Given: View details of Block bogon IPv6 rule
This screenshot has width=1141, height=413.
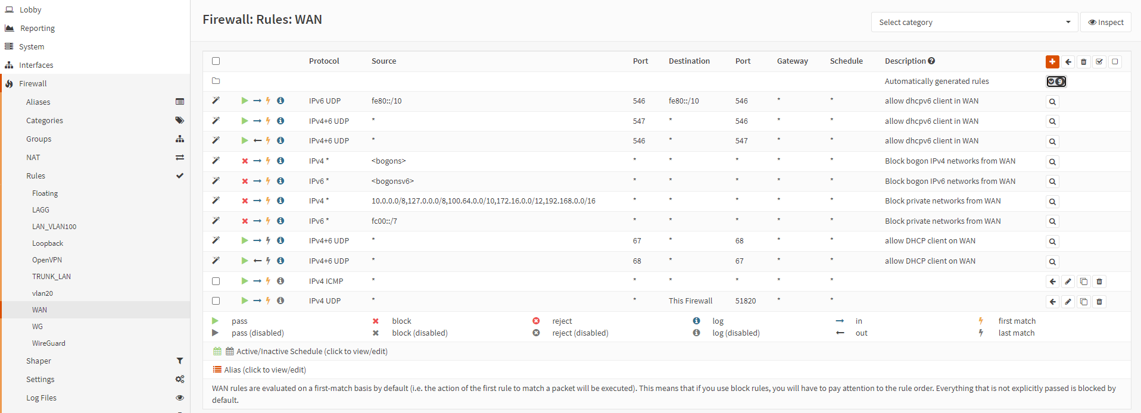Looking at the screenshot, I should (1052, 182).
